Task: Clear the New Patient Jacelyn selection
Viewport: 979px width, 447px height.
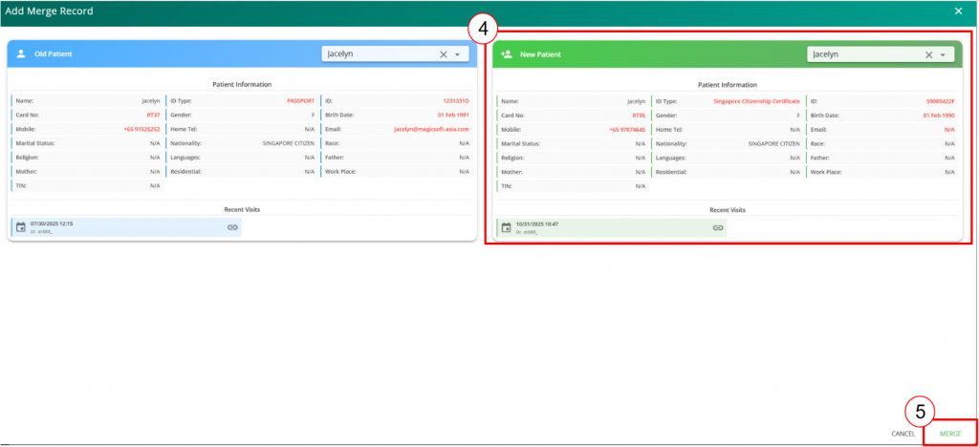Action: (928, 55)
